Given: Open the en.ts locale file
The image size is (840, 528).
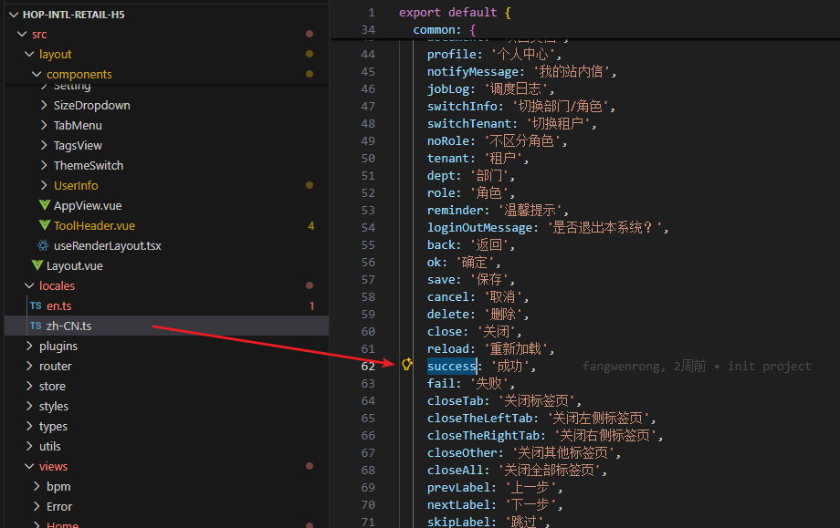Looking at the screenshot, I should (58, 306).
